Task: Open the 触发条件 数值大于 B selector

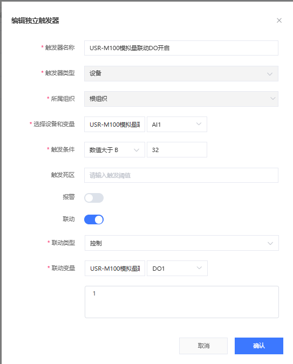Action: coord(114,150)
